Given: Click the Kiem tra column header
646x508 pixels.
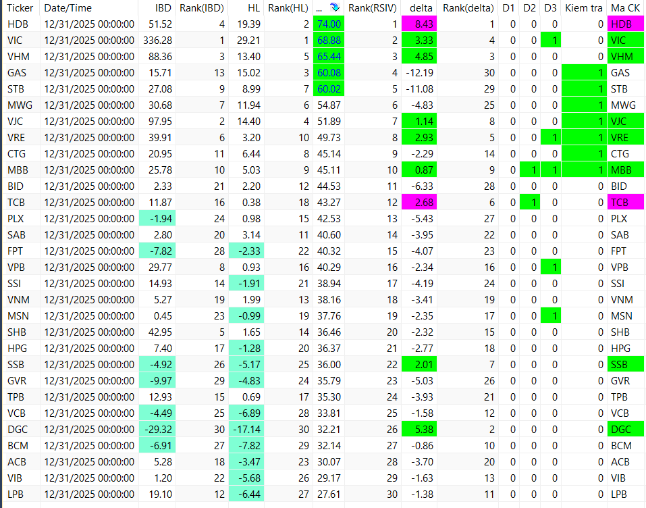Looking at the screenshot, I should [584, 8].
